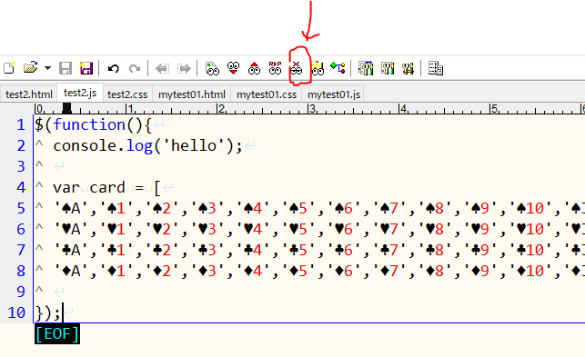The image size is (585, 357).
Task: Open the mytest01.html tab
Action: (192, 94)
